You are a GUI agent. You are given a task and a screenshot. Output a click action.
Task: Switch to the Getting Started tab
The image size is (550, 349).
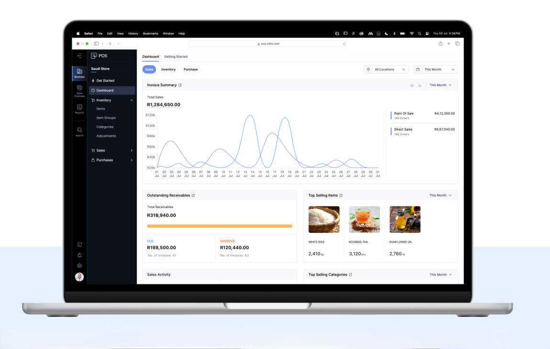click(x=176, y=56)
